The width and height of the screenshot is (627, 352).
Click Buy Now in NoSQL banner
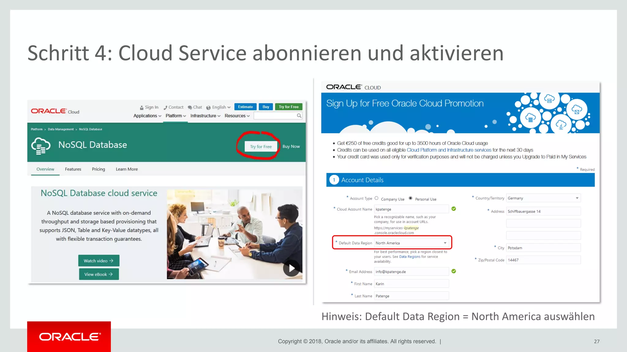(291, 147)
